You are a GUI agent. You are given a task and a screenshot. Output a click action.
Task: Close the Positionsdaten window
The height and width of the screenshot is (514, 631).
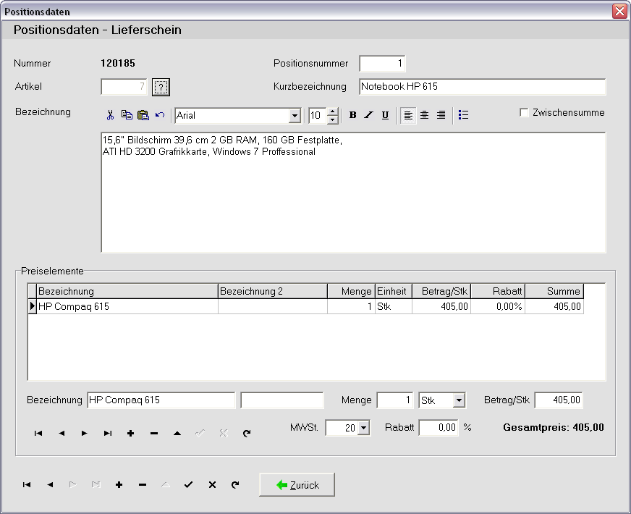[619, 12]
